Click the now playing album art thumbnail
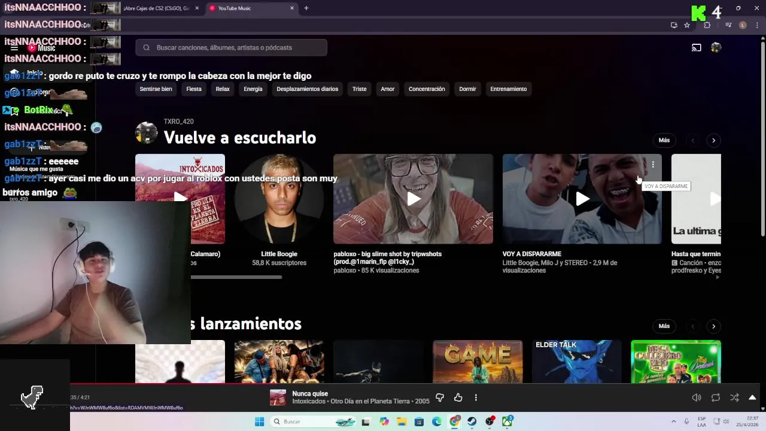Image resolution: width=766 pixels, height=431 pixels. tap(278, 397)
